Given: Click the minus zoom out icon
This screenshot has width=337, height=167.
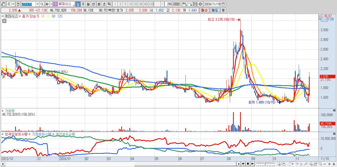Looking at the screenshot, I should click(325, 164).
